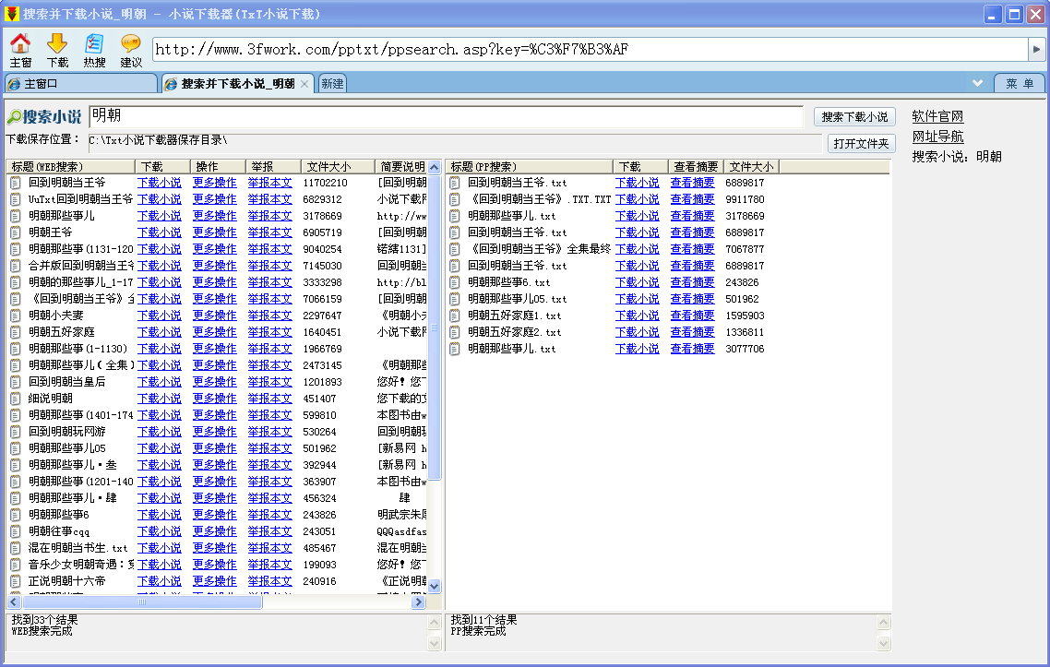Open the 软件官网 link

(937, 116)
